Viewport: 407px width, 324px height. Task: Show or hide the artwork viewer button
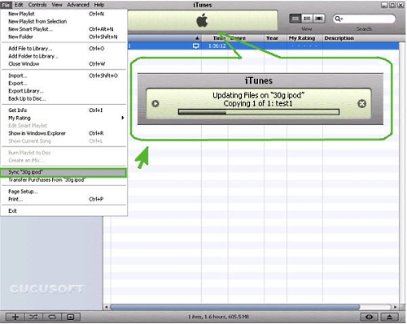point(71,317)
